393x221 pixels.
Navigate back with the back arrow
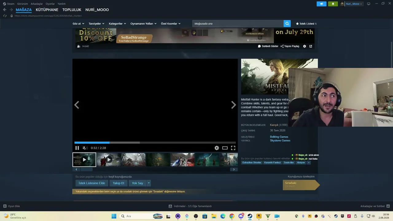5,10
